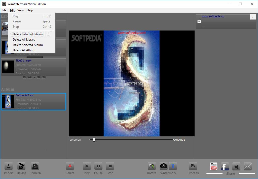Click the Stop Ctrl+S menu entry
Screen dimensions: 258x179
pos(32,27)
